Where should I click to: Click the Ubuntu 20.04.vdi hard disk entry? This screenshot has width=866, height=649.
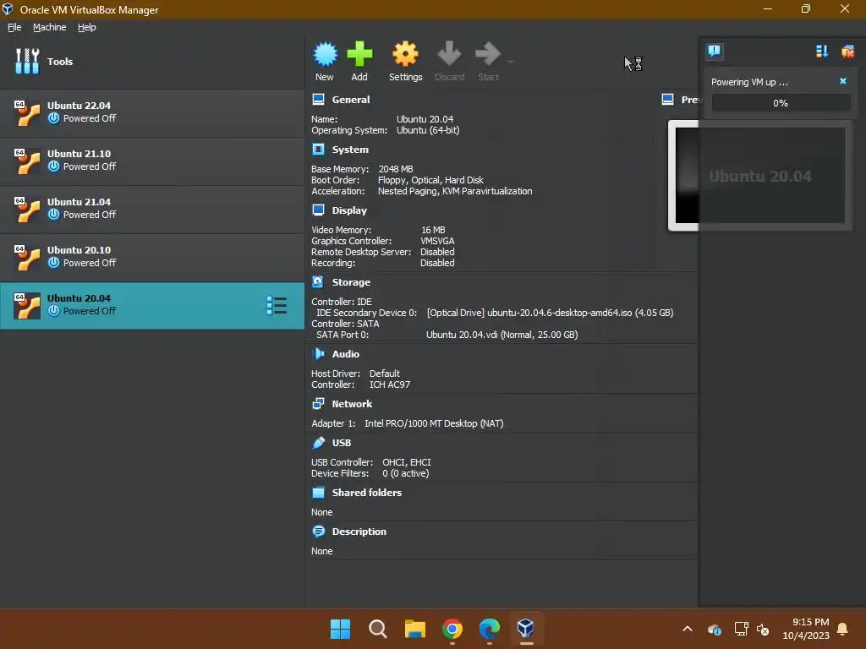click(x=502, y=335)
